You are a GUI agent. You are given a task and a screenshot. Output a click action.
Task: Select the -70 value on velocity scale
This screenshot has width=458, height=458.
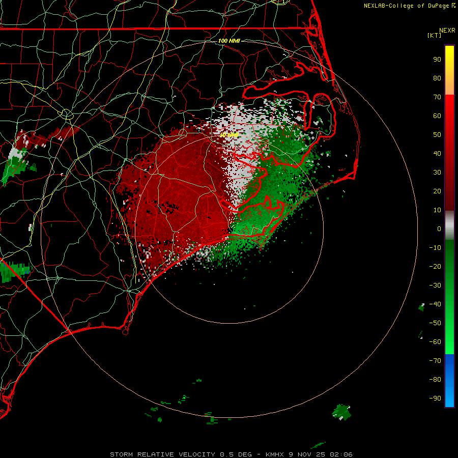coord(435,360)
